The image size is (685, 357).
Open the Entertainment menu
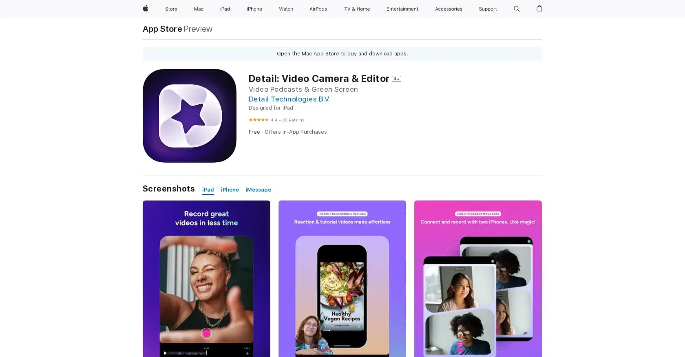point(402,9)
